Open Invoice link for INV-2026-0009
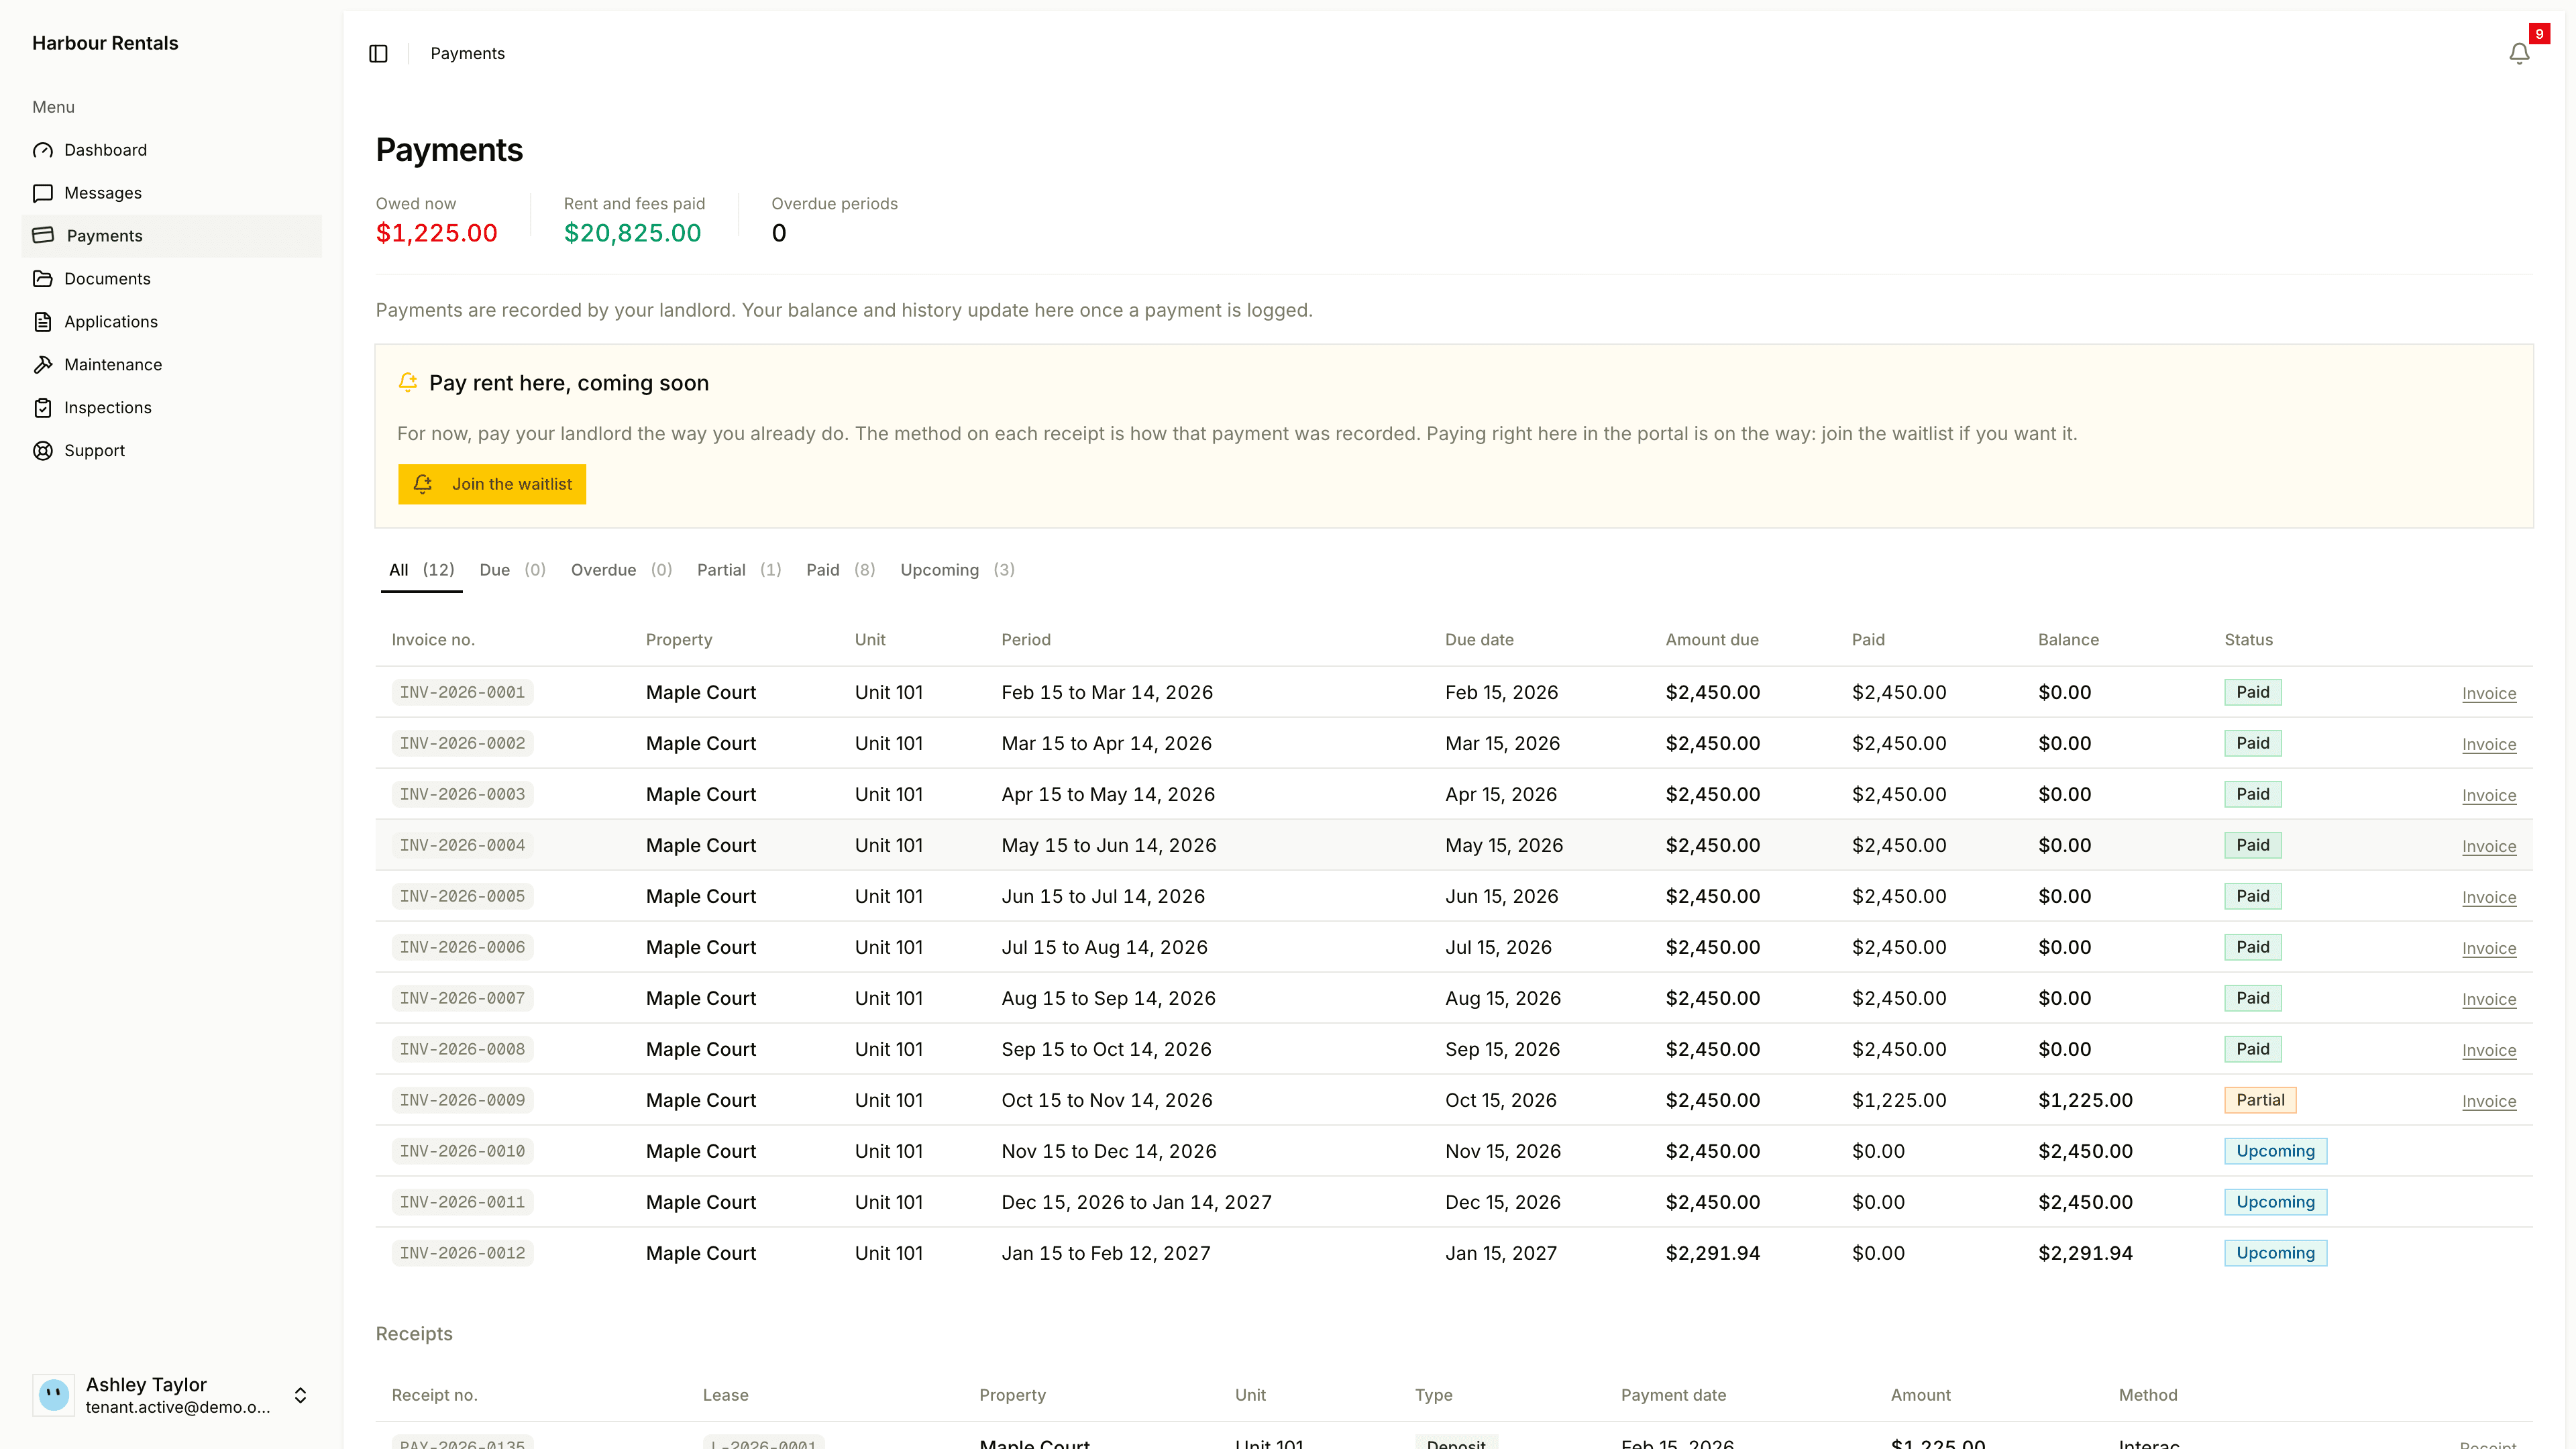Image resolution: width=2576 pixels, height=1449 pixels. 2488,1101
